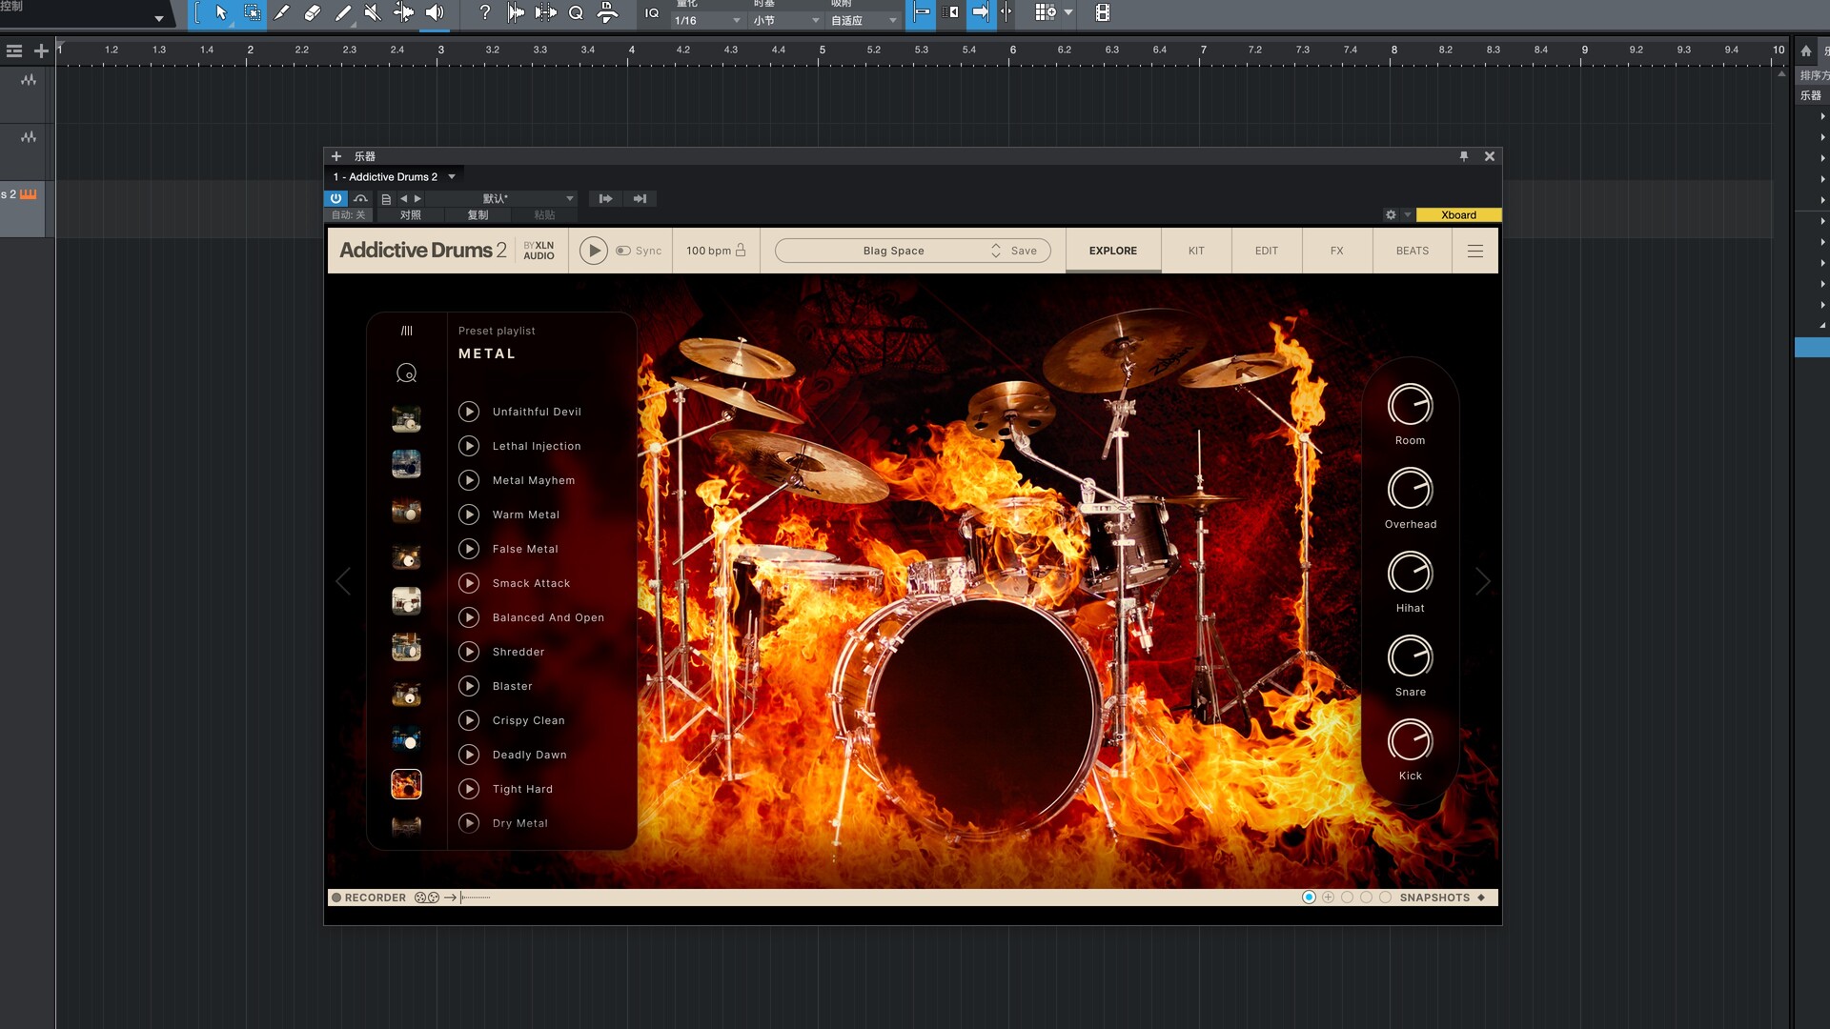Select the flaming drum kit thumbnail
Image resolution: width=1830 pixels, height=1029 pixels.
pos(406,784)
